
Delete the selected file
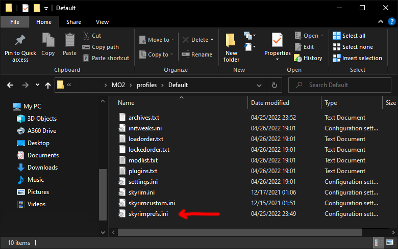tap(195, 40)
